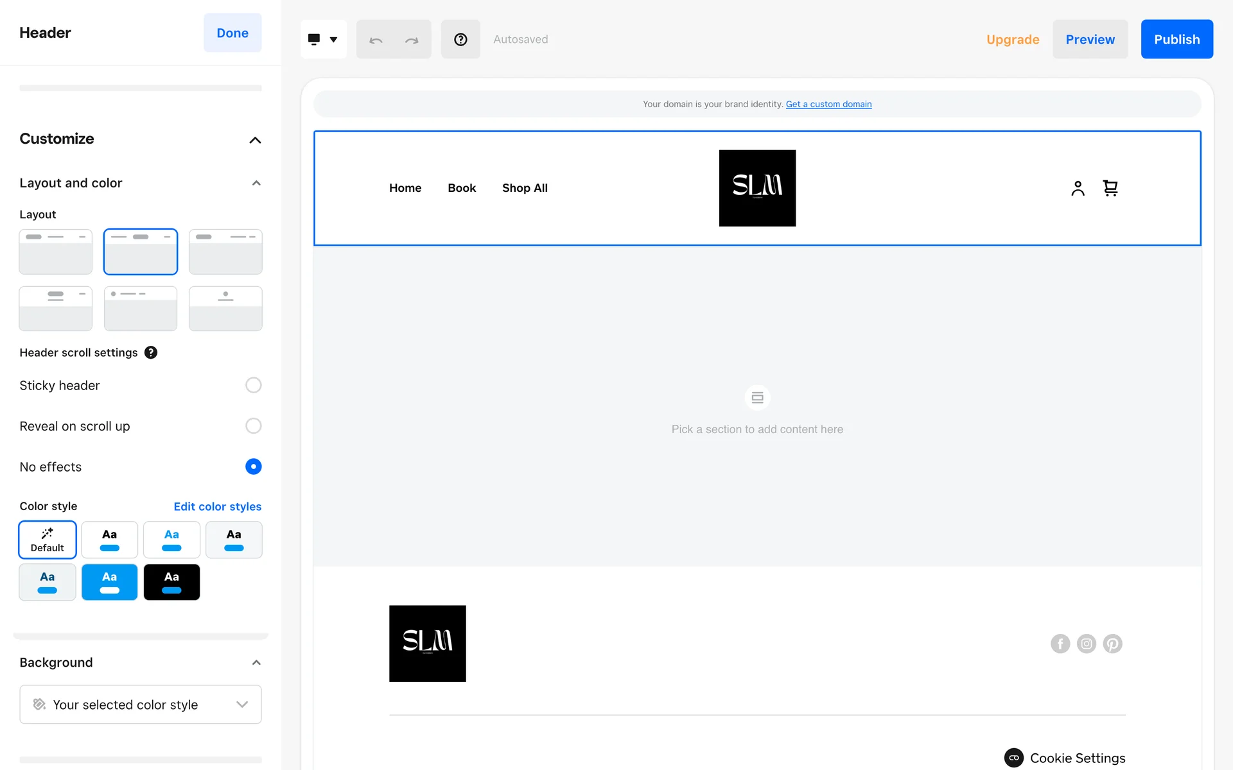Collapse the Layout and color section

(256, 183)
